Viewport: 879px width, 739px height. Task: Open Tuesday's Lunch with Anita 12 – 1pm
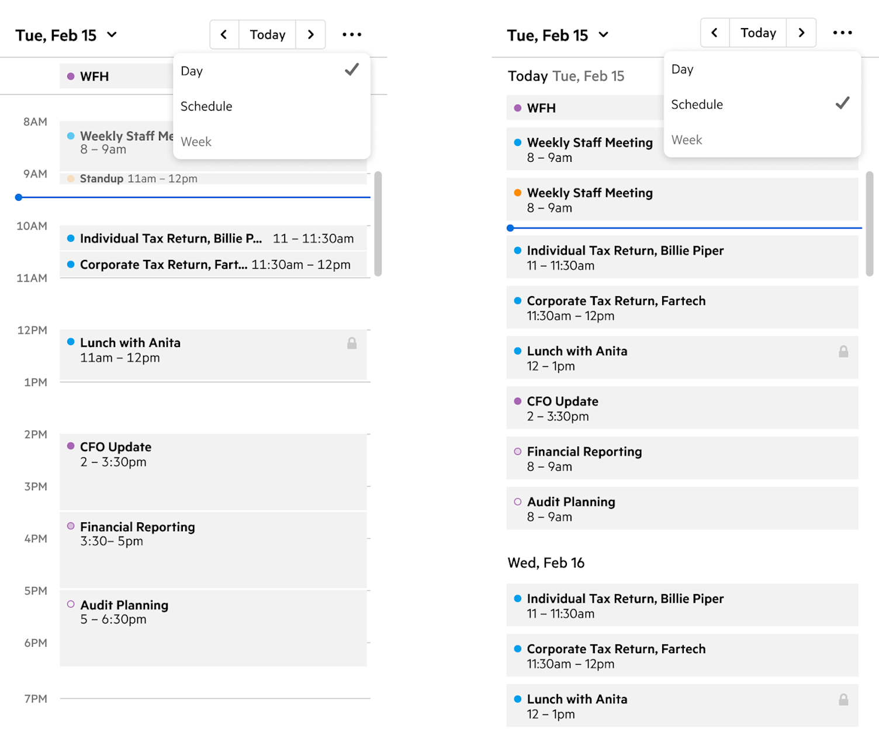coord(683,358)
